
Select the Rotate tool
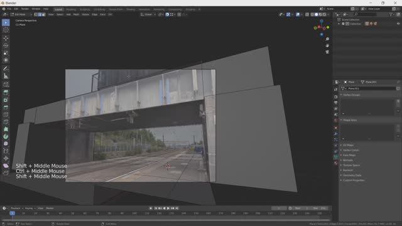pyautogui.click(x=6, y=46)
